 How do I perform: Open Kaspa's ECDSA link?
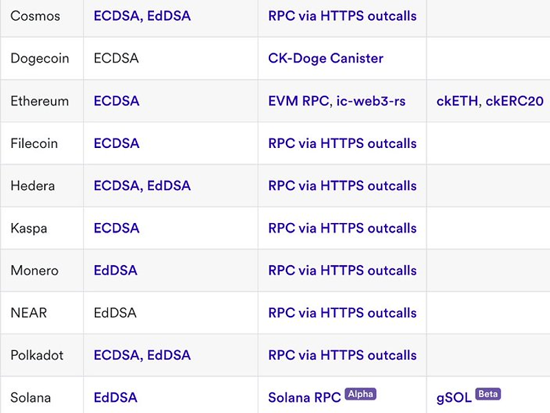[x=116, y=229]
